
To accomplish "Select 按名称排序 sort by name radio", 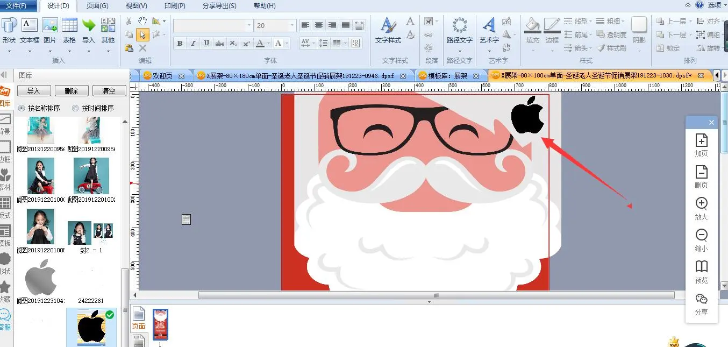I will point(22,108).
